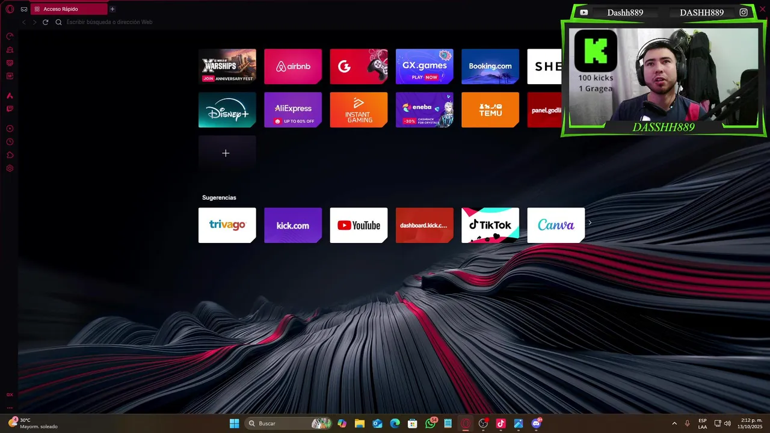Open the Windows Start menu
The height and width of the screenshot is (433, 770).
tap(234, 423)
